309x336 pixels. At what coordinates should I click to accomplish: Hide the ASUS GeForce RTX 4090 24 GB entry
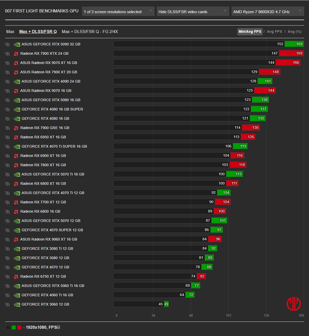point(7,82)
